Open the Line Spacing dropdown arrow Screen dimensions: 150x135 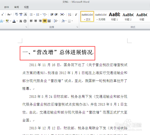pos(58,21)
